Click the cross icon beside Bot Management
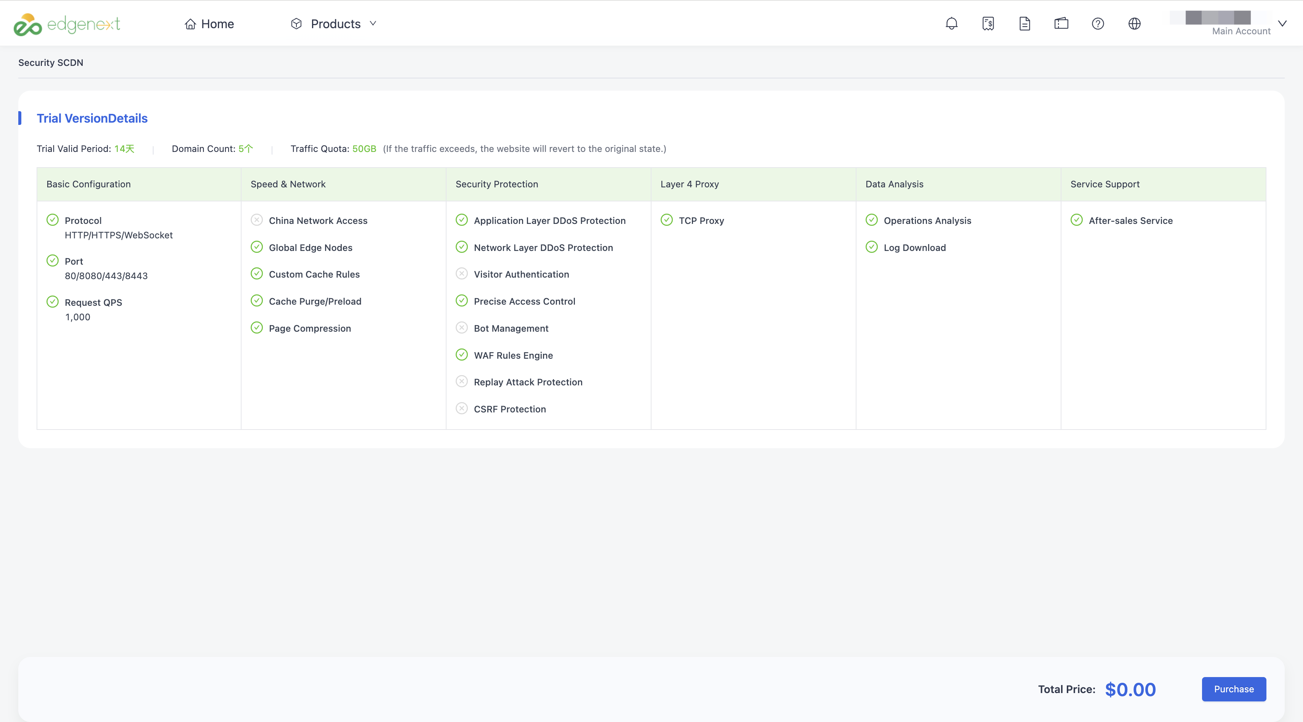Screen dimensions: 1303x722 462,327
